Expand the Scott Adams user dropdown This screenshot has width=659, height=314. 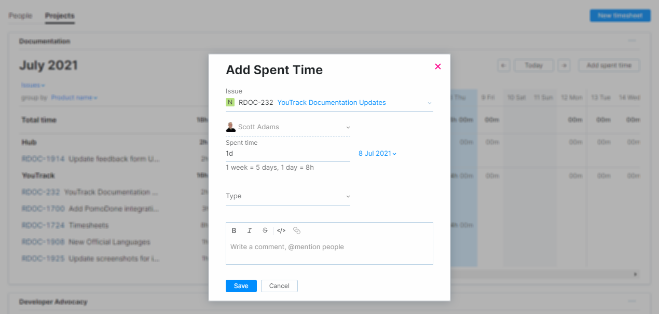tap(348, 127)
